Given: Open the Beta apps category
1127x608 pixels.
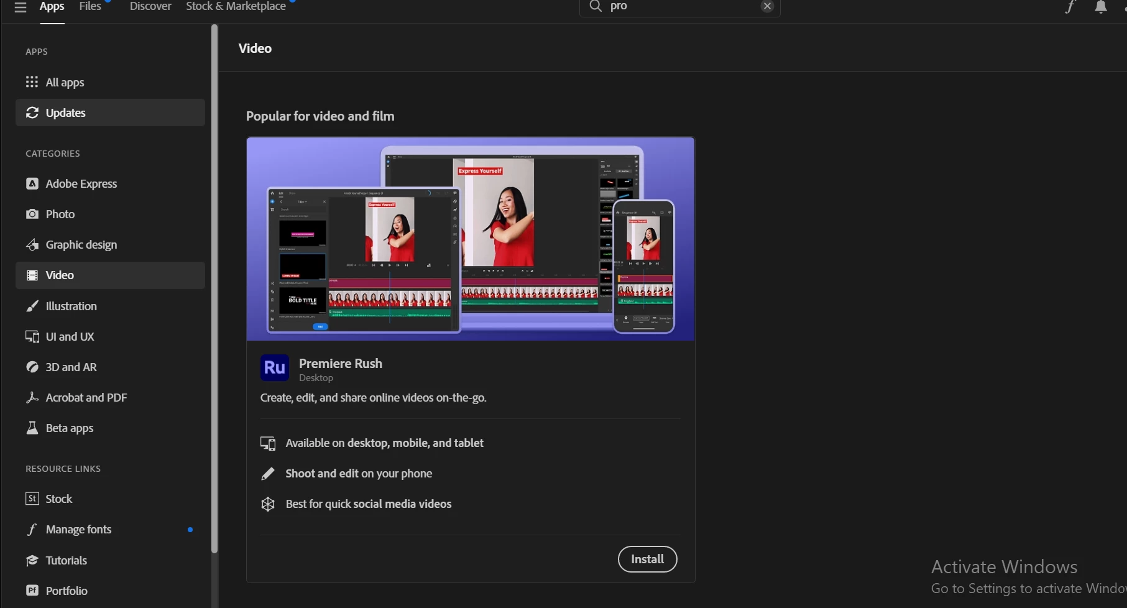Looking at the screenshot, I should click(111, 428).
